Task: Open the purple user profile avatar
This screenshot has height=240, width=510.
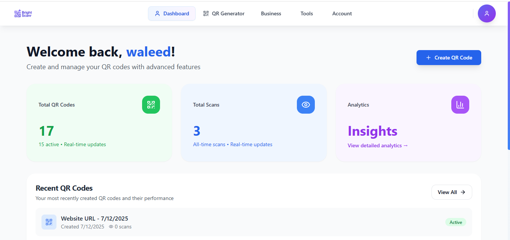Action: coord(487,13)
